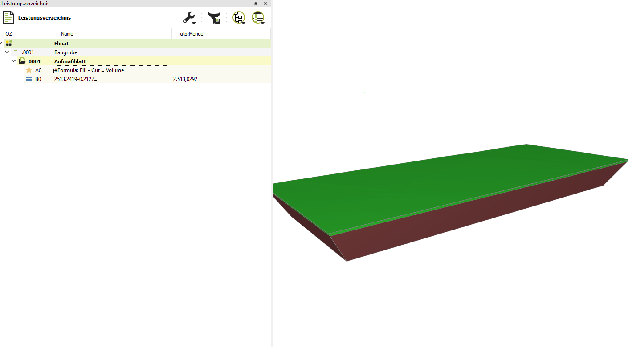
Task: Open the table columns layout dropdown
Action: (258, 18)
